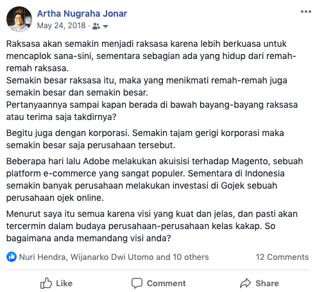Click the speech bubble Comment icon
The image size is (315, 292).
coord(137,283)
